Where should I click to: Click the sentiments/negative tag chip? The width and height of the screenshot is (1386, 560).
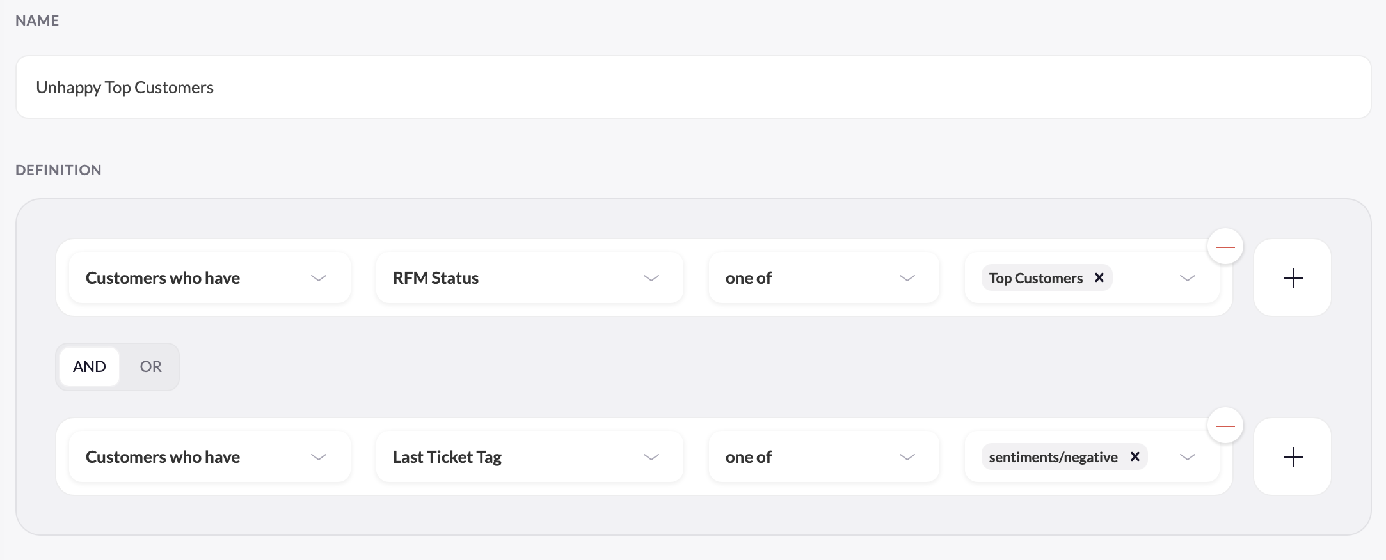1053,456
